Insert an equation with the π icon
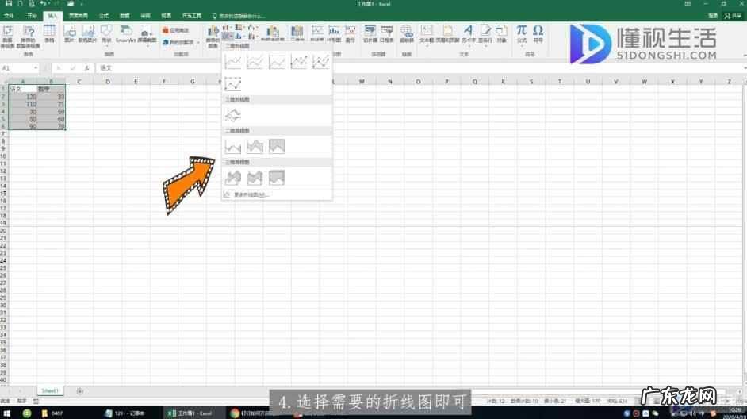Viewport: 747px width, 419px height. pos(521,33)
